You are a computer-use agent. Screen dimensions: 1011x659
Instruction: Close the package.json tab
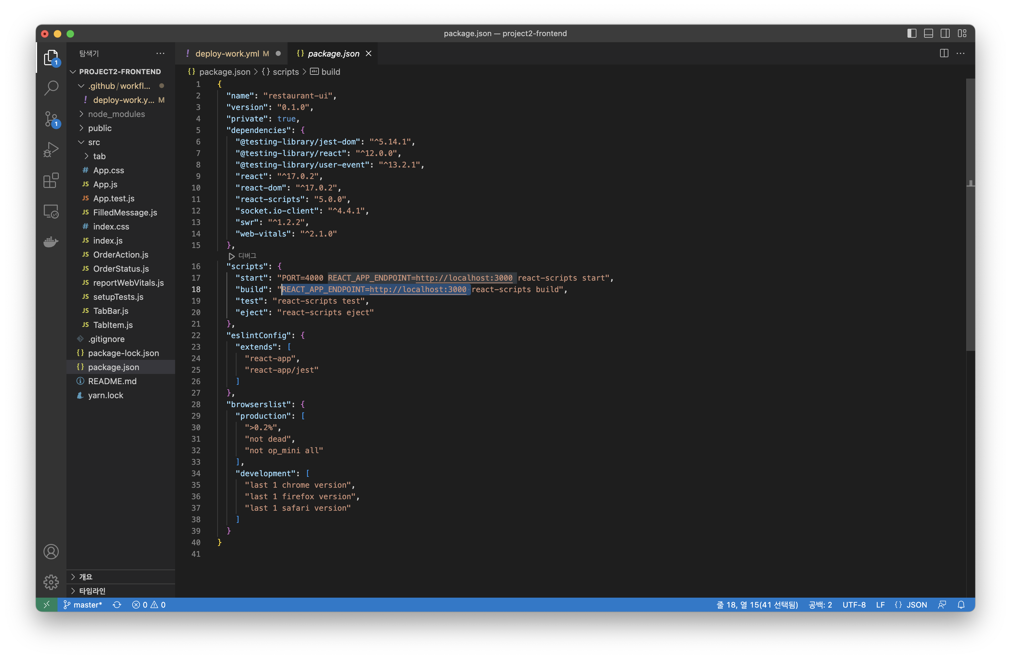369,54
